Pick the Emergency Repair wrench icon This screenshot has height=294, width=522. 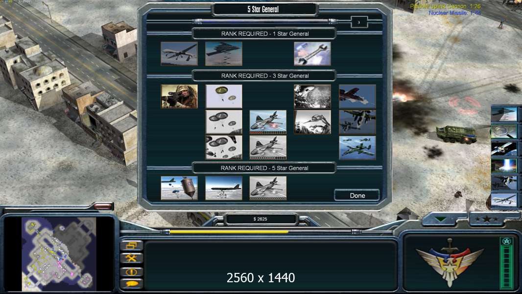[x=312, y=53]
